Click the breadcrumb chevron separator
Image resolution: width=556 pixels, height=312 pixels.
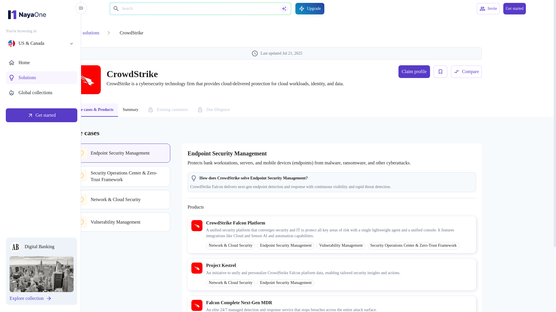pyautogui.click(x=109, y=33)
